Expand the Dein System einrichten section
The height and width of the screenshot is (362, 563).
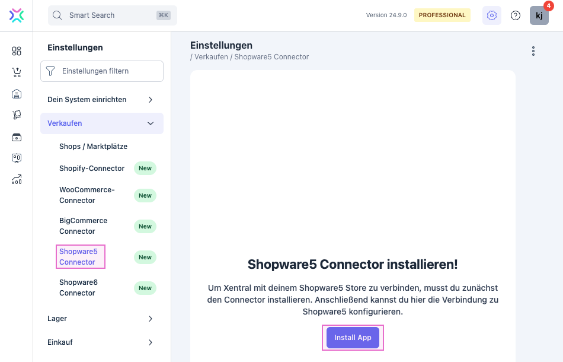point(101,100)
